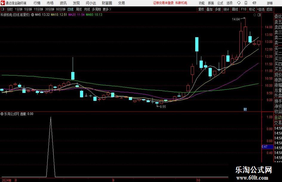The width and height of the screenshot is (282, 182).
Task: Open F10 company info
Action: click(x=244, y=9)
